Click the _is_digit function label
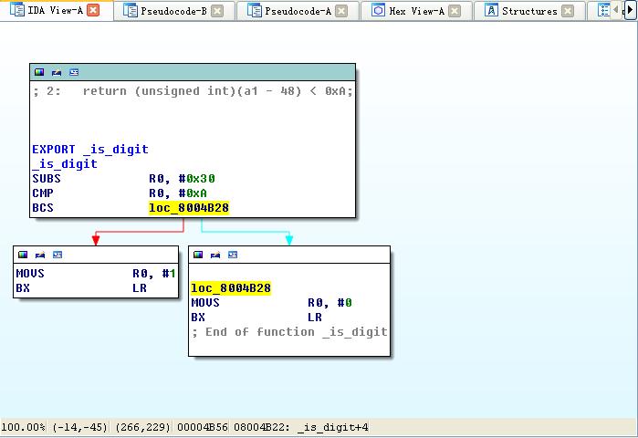The height and width of the screenshot is (438, 638). [65, 164]
